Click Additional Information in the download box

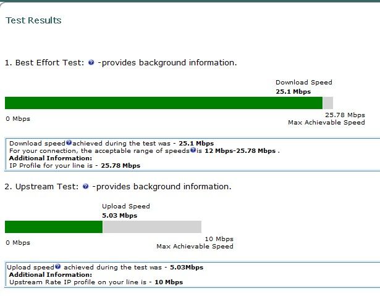point(51,158)
